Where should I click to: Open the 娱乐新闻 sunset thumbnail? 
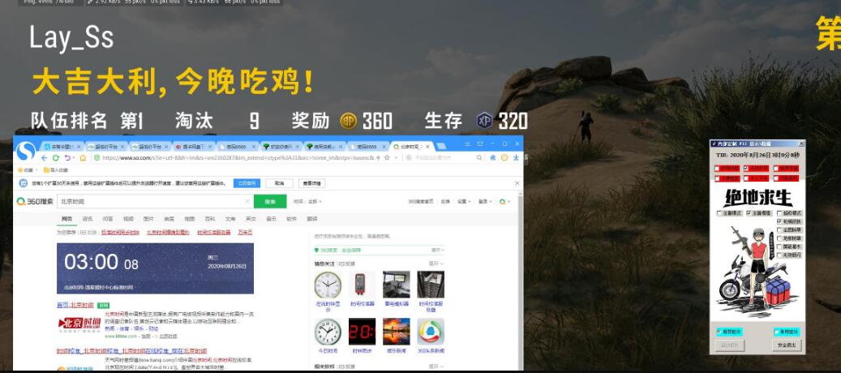[397, 332]
